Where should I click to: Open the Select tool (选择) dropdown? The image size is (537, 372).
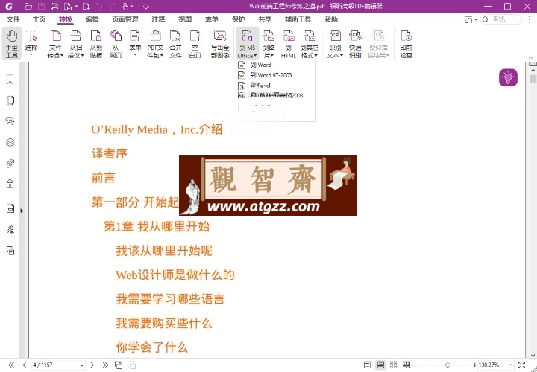(31, 54)
